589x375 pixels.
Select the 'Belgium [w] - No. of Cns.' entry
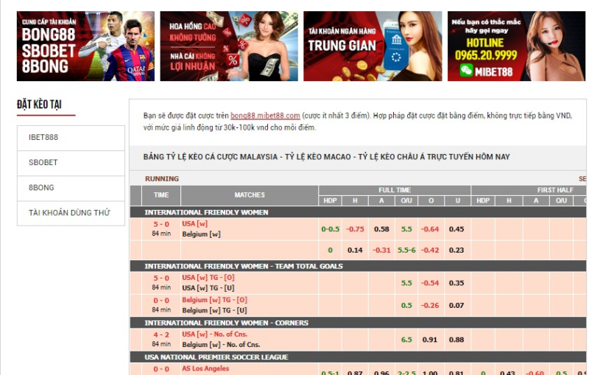221,345
